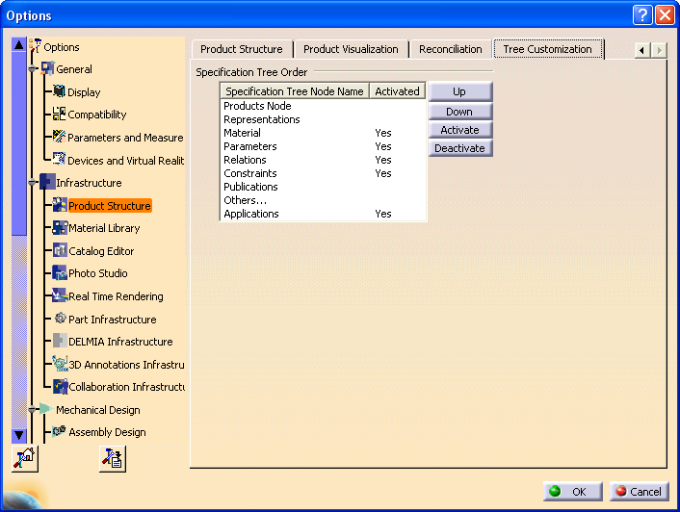The height and width of the screenshot is (512, 680).
Task: Click Specification Tree Node Name column header
Action: pos(295,91)
